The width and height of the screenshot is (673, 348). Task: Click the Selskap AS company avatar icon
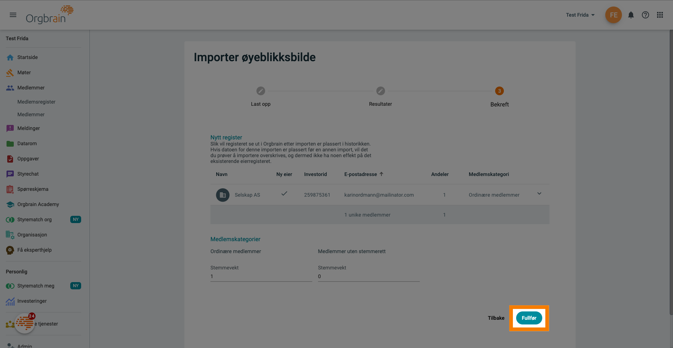coord(223,195)
